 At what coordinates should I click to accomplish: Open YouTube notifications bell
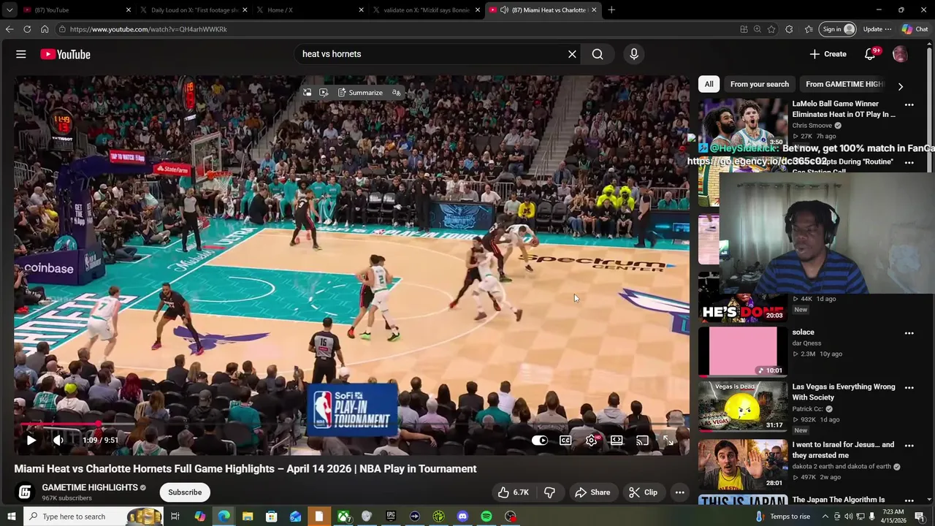(x=870, y=54)
